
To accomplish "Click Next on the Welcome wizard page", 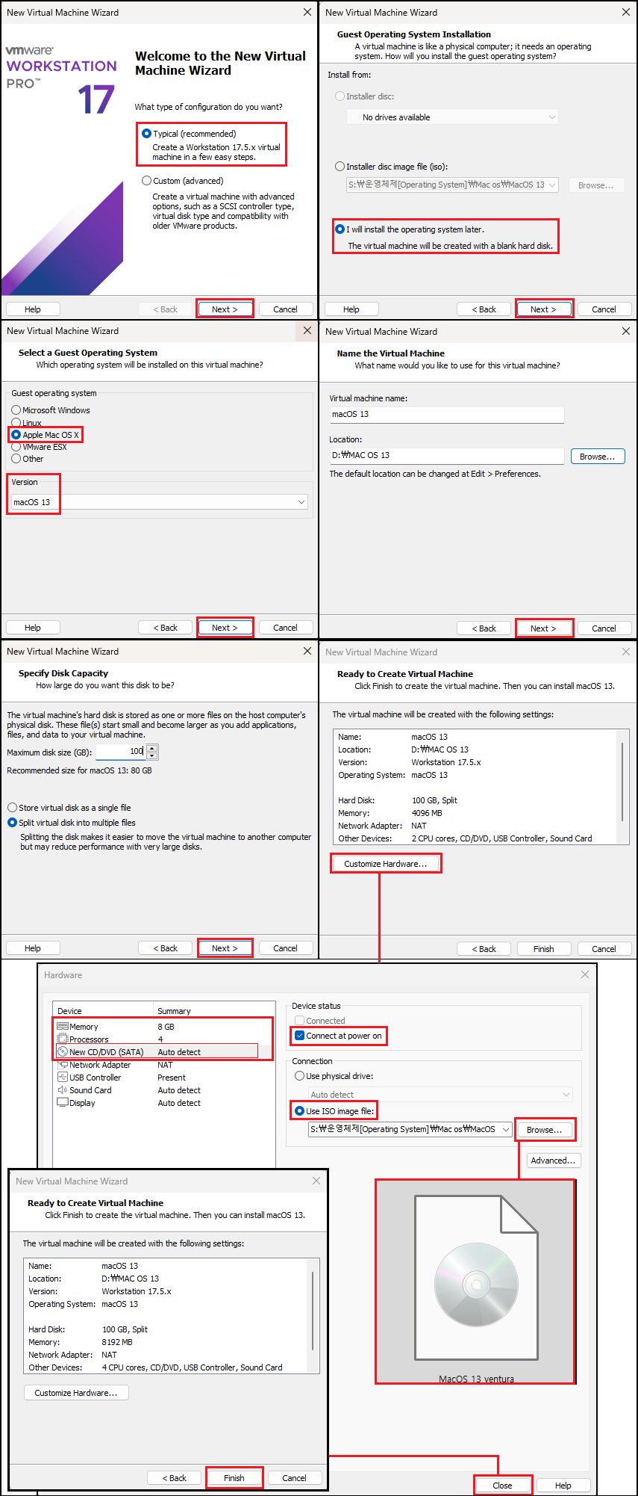I will click(x=225, y=309).
